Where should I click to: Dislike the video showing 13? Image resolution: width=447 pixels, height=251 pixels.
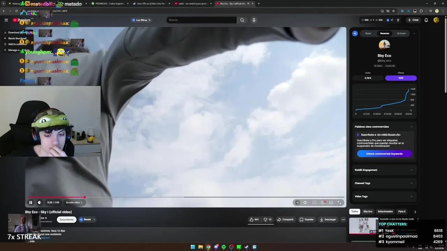tap(268, 220)
